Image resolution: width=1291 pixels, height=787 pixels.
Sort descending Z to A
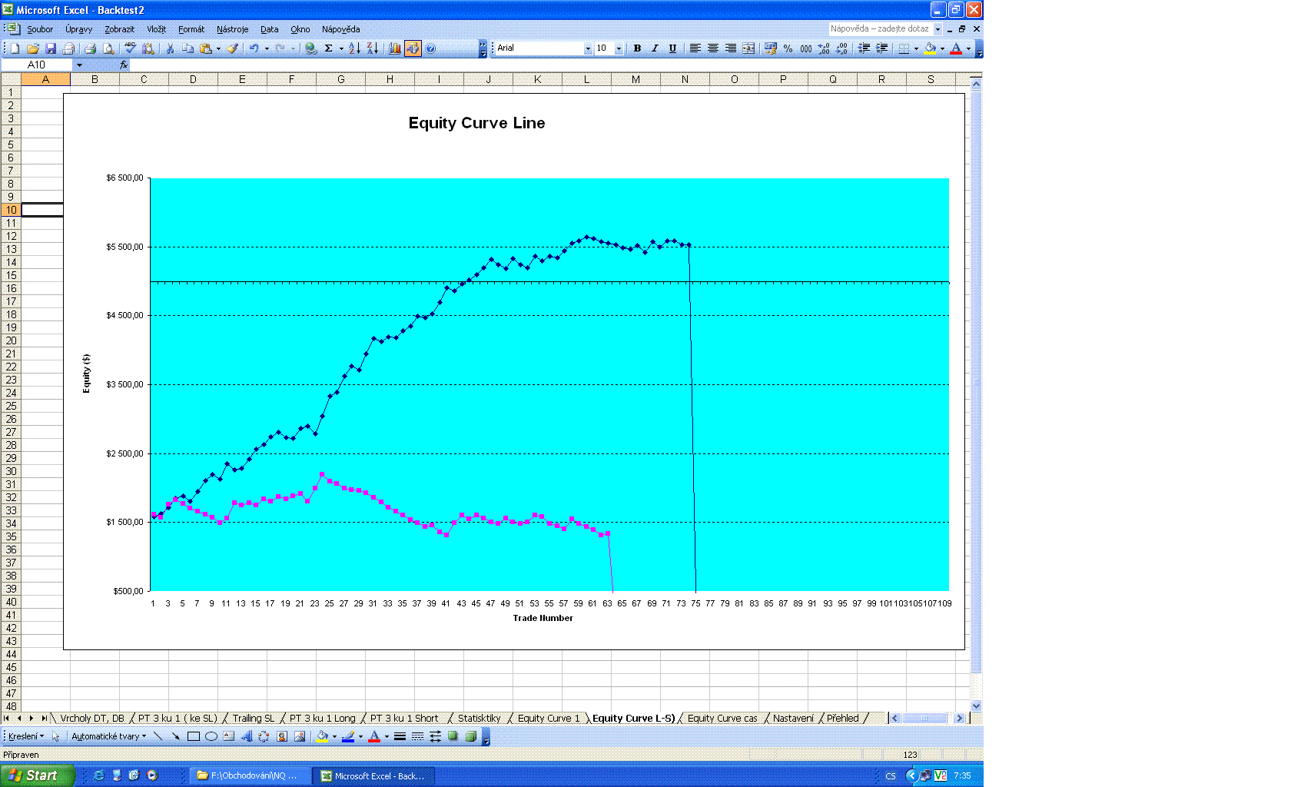coord(372,48)
